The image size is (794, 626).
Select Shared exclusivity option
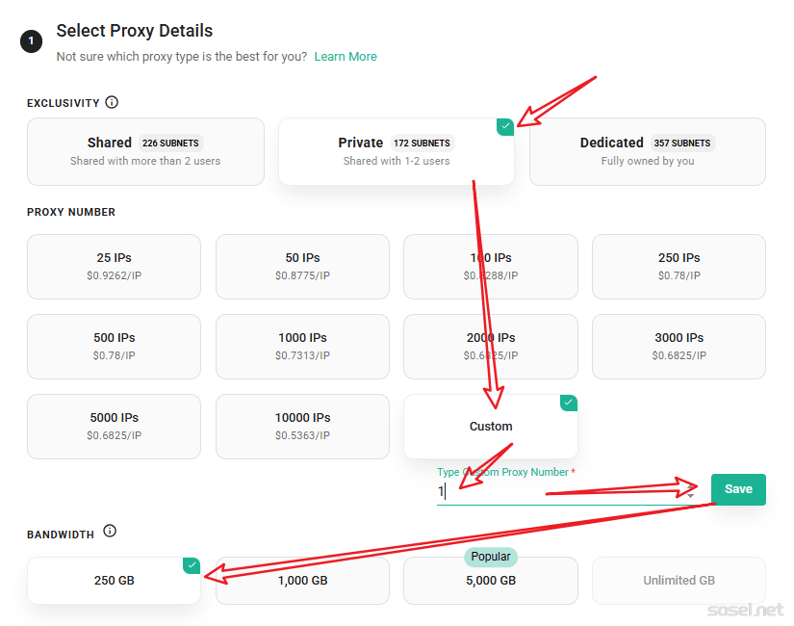coord(145,151)
